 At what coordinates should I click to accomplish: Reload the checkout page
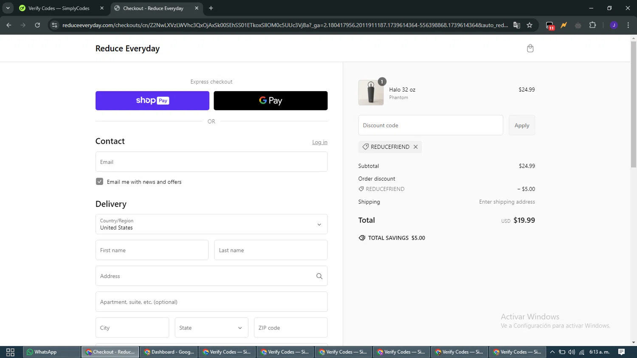(37, 25)
